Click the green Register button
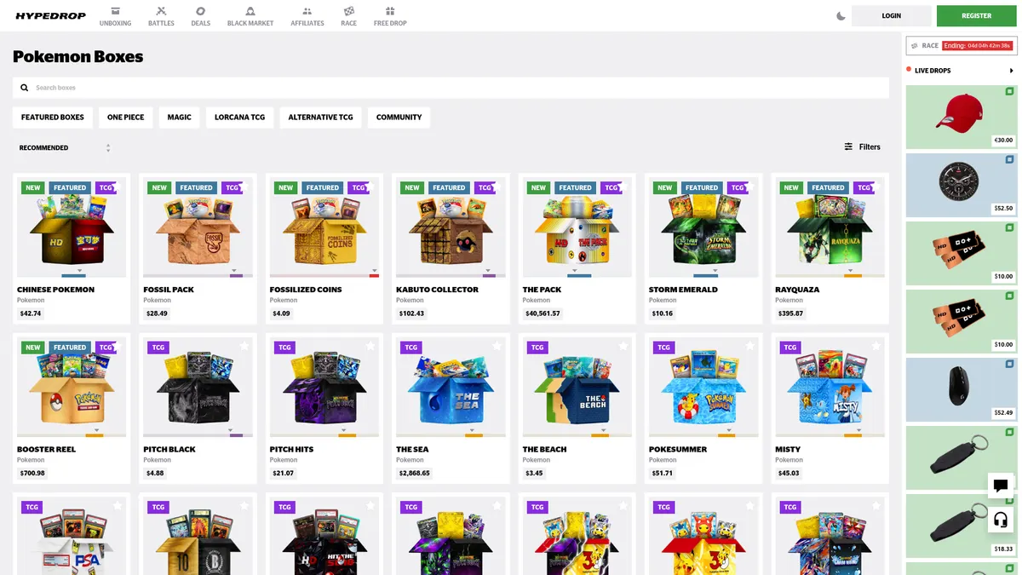1022x575 pixels. coord(977,15)
